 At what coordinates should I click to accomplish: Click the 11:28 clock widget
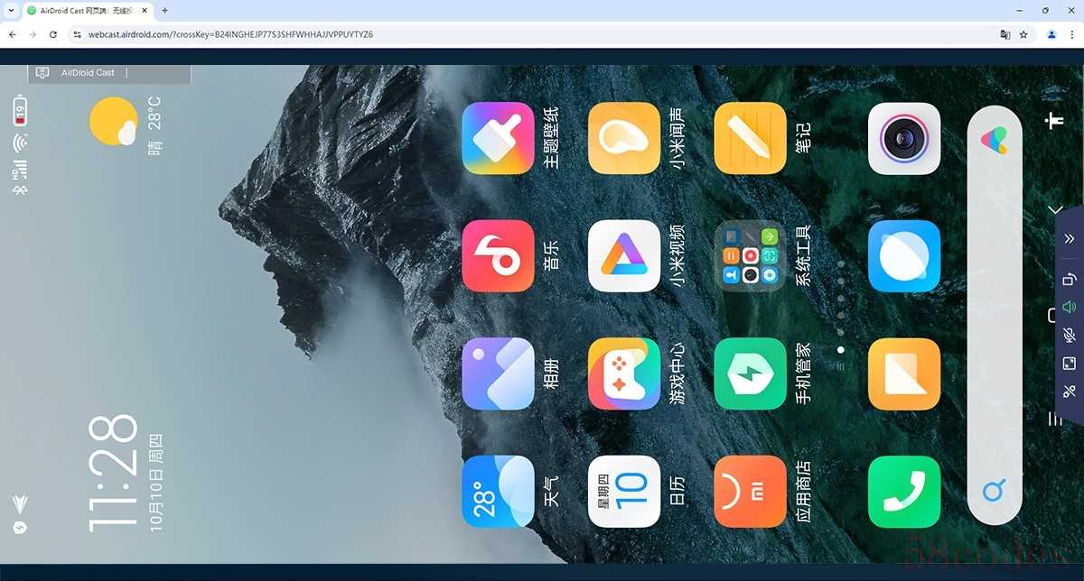click(x=113, y=473)
